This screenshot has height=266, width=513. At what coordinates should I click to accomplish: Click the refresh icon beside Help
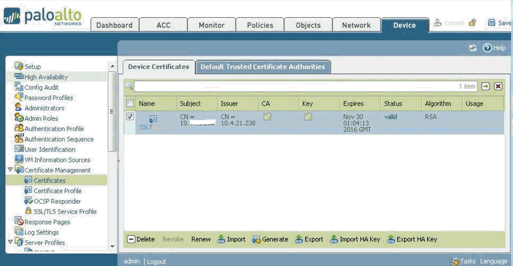tap(473, 48)
